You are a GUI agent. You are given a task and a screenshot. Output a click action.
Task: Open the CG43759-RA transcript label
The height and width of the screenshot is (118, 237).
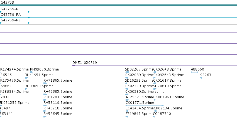pyautogui.click(x=10, y=15)
